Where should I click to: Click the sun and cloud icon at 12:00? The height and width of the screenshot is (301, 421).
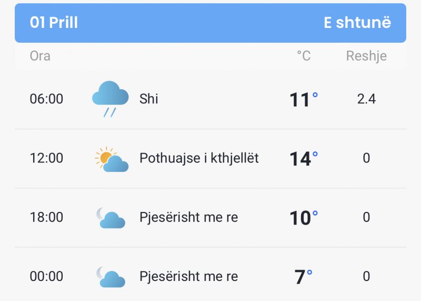pos(112,159)
